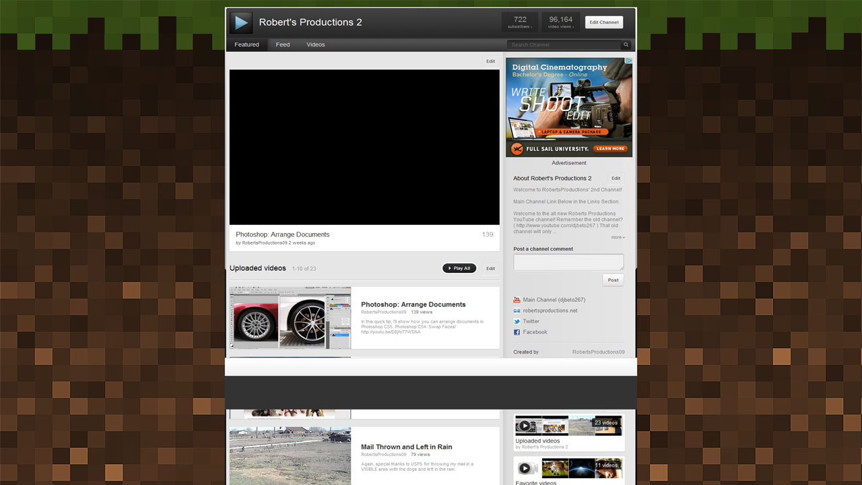The height and width of the screenshot is (485, 862).
Task: Open the 11 videos Favorite videos playlist
Action: coord(569,471)
